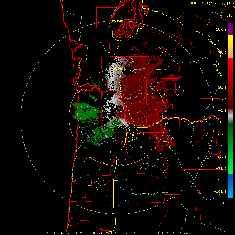Click the 100 NMI range ring label
The image size is (235, 235).
pyautogui.click(x=117, y=21)
